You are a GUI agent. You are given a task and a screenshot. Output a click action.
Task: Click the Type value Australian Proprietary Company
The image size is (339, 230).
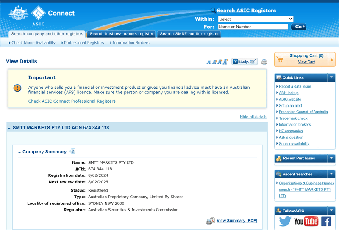[136, 197]
